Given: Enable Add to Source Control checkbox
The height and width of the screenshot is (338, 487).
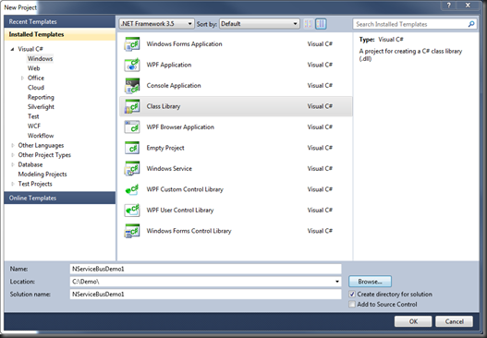Looking at the screenshot, I should [x=352, y=304].
